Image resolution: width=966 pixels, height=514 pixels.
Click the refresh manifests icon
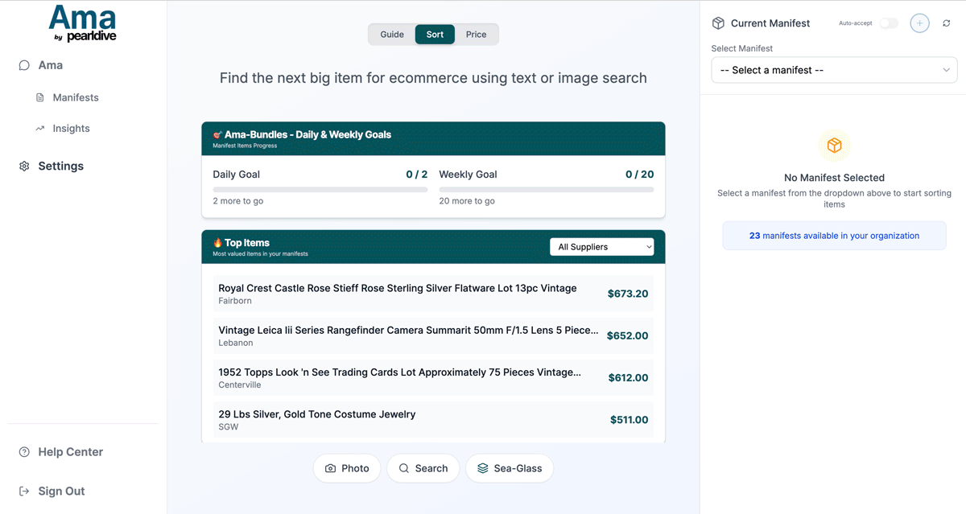(x=947, y=23)
